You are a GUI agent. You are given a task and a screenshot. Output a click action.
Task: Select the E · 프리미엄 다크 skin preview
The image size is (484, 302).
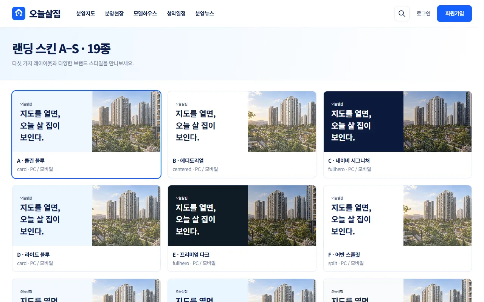pyautogui.click(x=242, y=228)
